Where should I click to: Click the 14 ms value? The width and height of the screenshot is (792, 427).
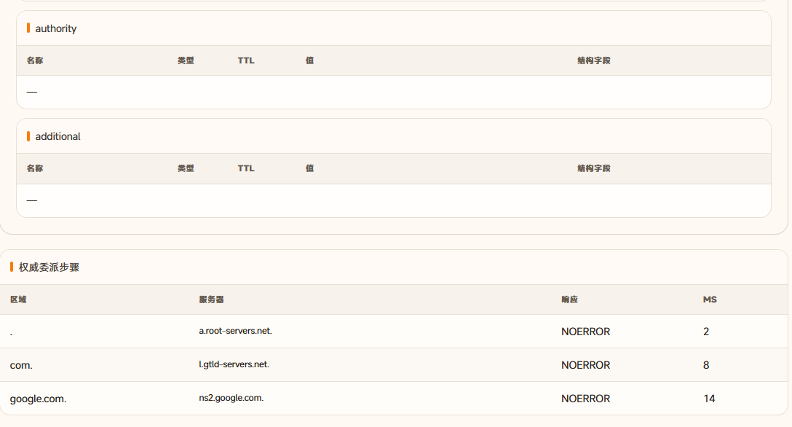click(709, 399)
